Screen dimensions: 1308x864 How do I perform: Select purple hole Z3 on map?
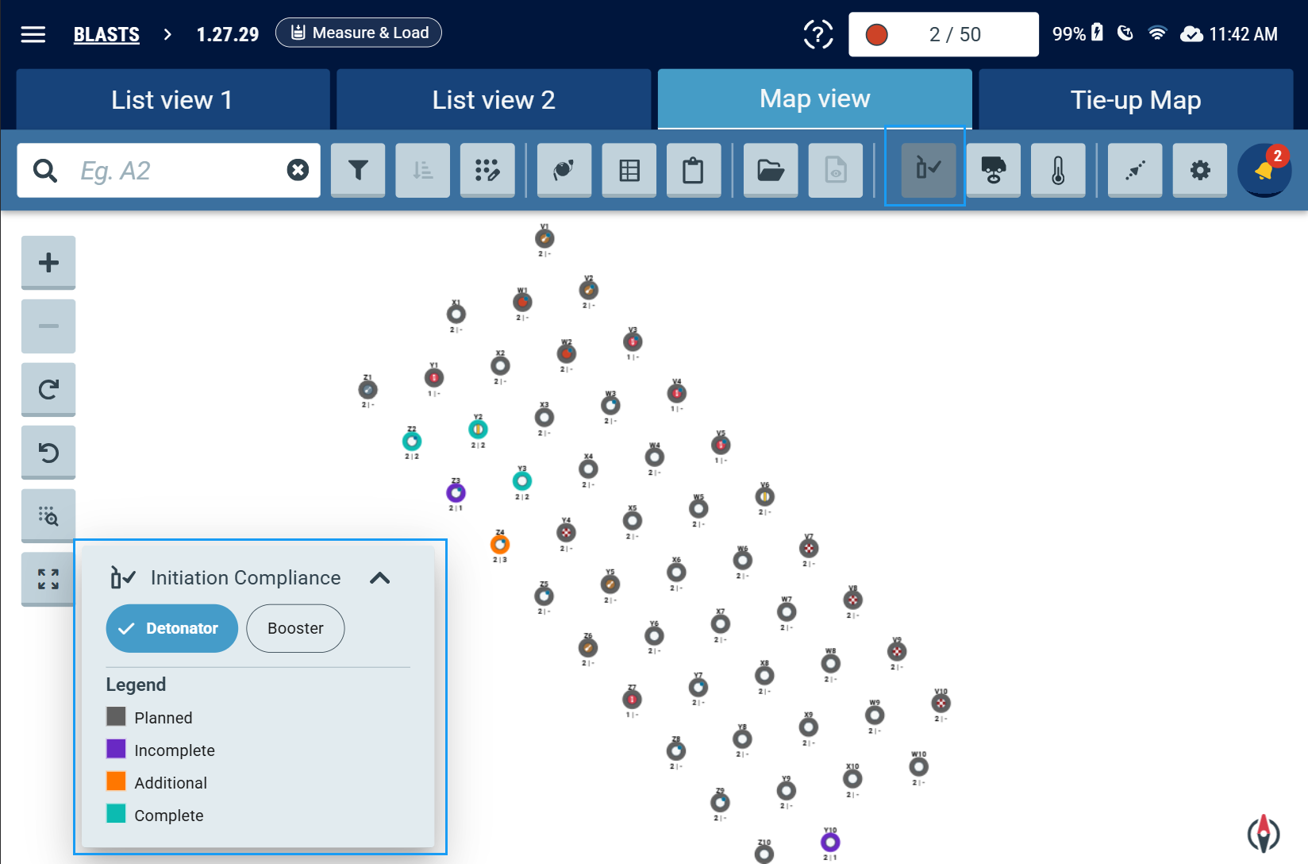pos(456,493)
